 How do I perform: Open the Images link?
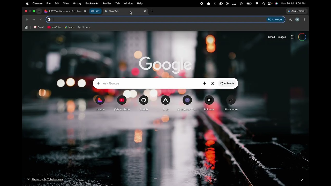(x=282, y=37)
